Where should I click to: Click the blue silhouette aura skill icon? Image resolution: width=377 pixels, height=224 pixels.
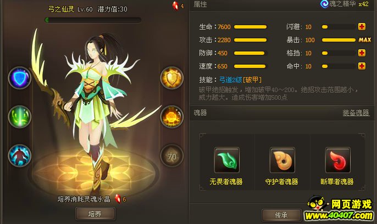(x=20, y=156)
